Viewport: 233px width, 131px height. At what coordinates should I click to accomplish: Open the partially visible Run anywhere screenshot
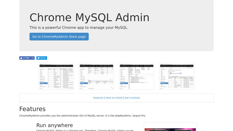(x=170, y=127)
